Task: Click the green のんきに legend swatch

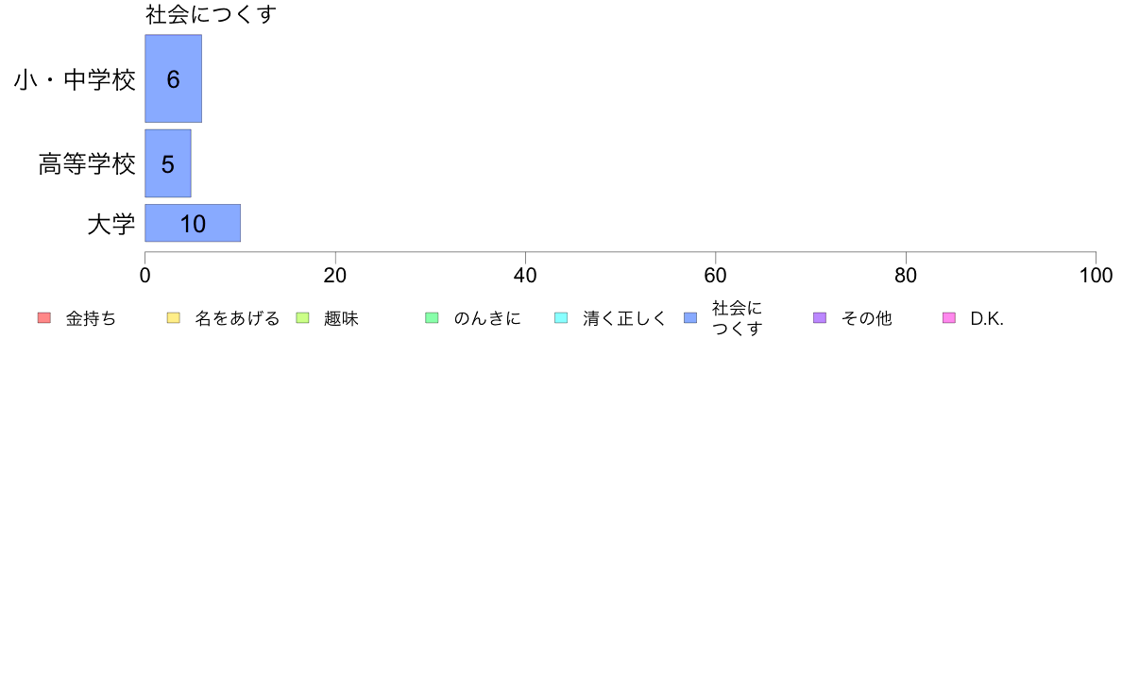Action: click(432, 318)
